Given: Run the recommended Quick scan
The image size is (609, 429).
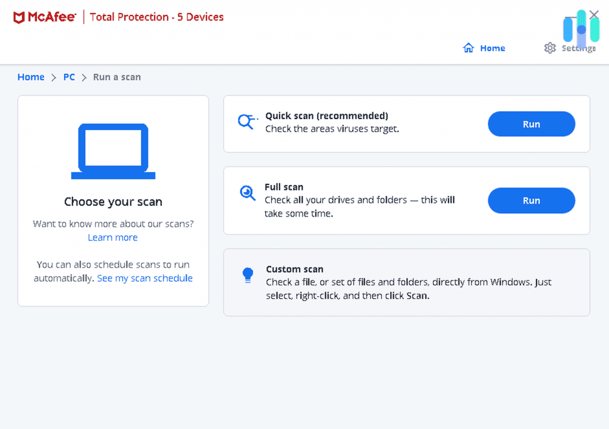Looking at the screenshot, I should (x=531, y=124).
